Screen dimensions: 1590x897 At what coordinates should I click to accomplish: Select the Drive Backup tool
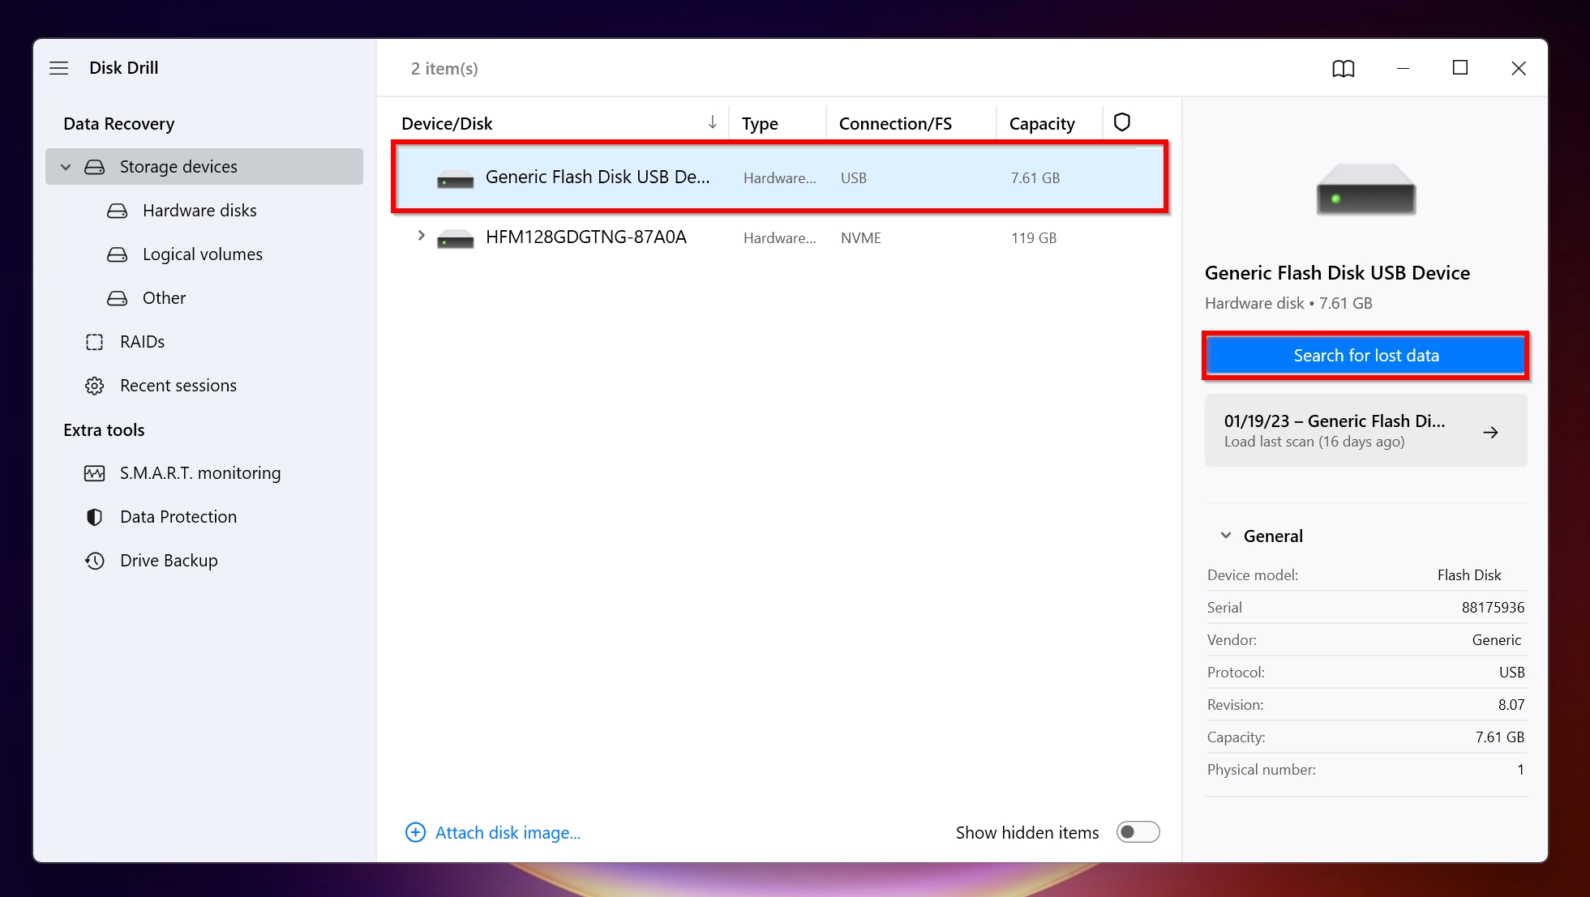pos(169,560)
